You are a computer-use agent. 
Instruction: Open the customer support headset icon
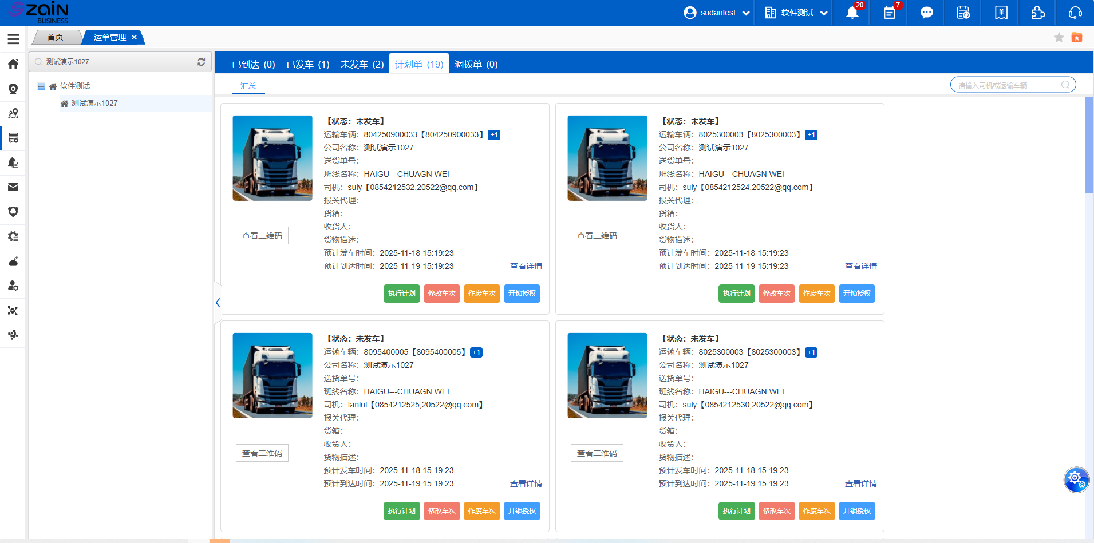1075,13
